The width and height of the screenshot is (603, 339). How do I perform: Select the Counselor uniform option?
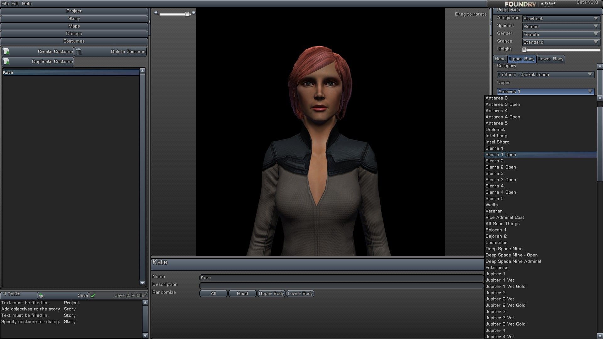[540, 243]
